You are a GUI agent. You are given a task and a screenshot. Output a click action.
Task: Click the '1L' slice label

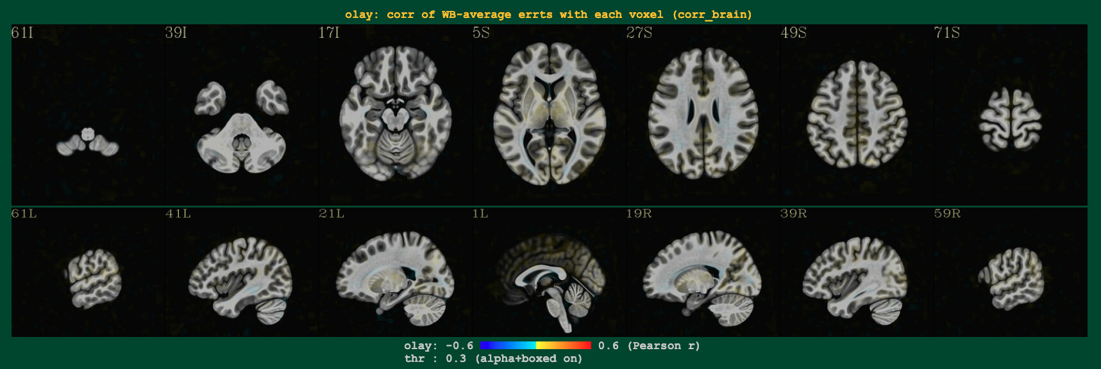pyautogui.click(x=480, y=213)
